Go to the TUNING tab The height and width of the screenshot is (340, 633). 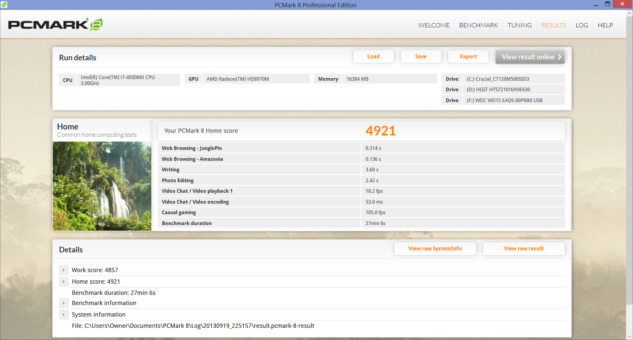(520, 25)
